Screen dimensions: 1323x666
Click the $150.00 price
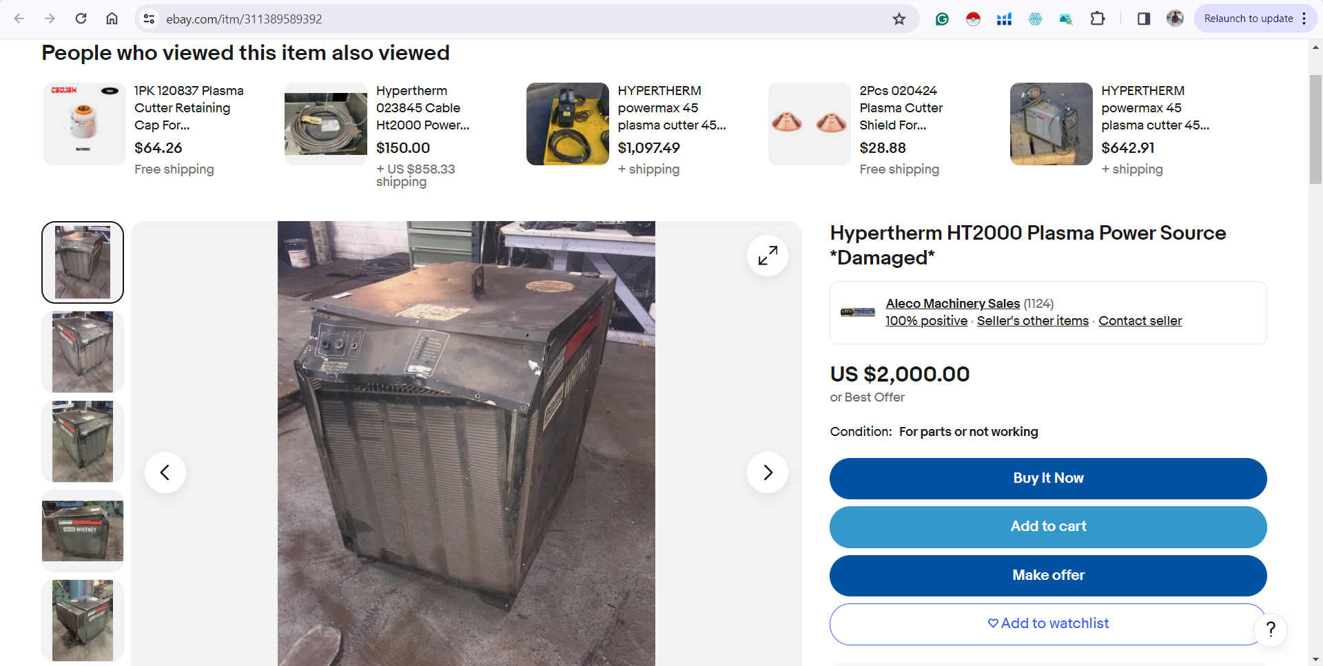tap(403, 148)
